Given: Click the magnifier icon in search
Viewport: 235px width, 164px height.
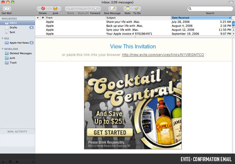Looking at the screenshot, I should pyautogui.click(x=190, y=8).
